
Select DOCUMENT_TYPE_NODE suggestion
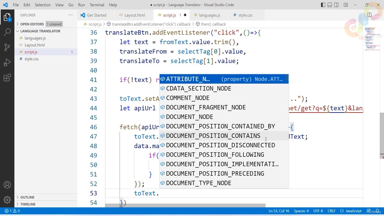pyautogui.click(x=224, y=183)
